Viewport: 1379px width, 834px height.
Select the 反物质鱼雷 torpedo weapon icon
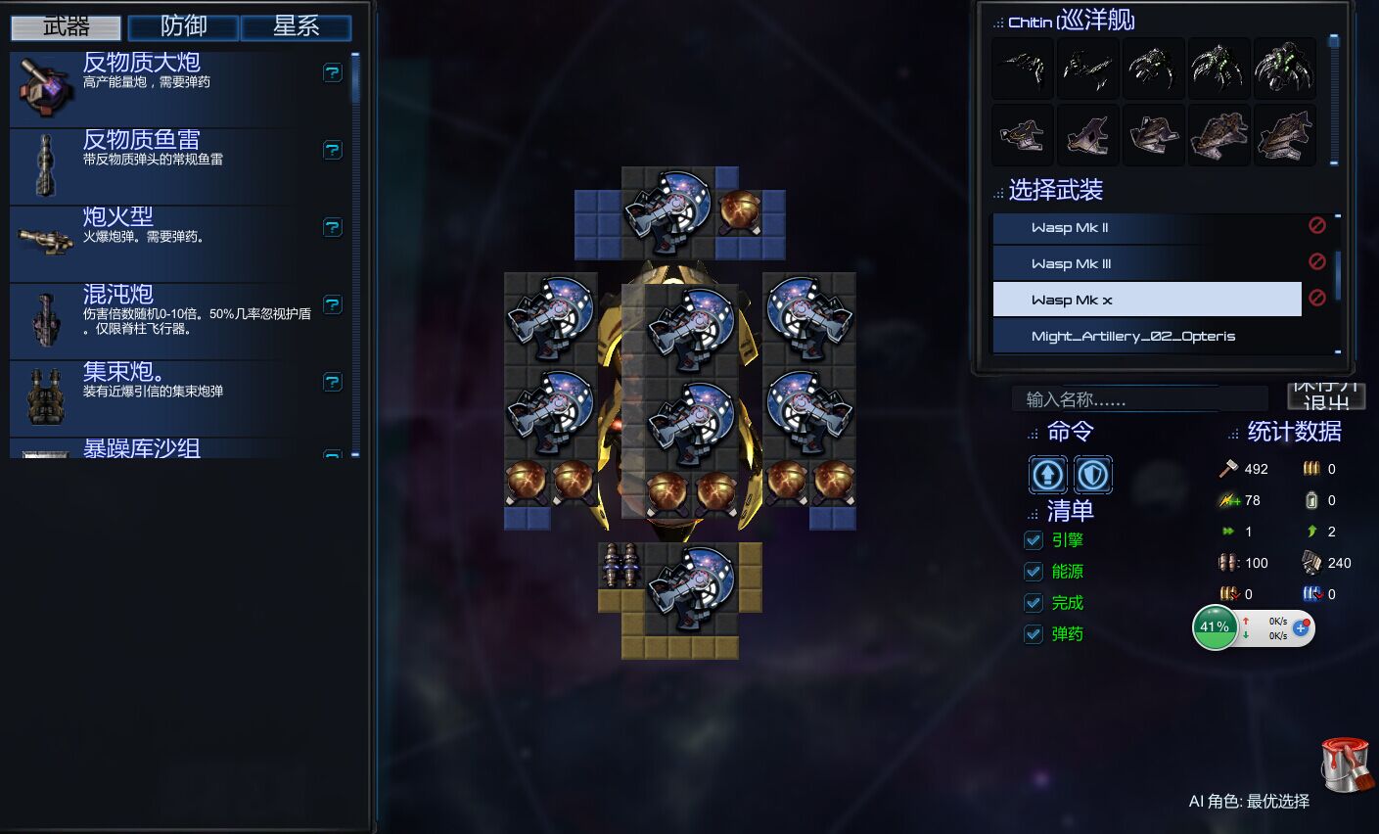pyautogui.click(x=45, y=165)
